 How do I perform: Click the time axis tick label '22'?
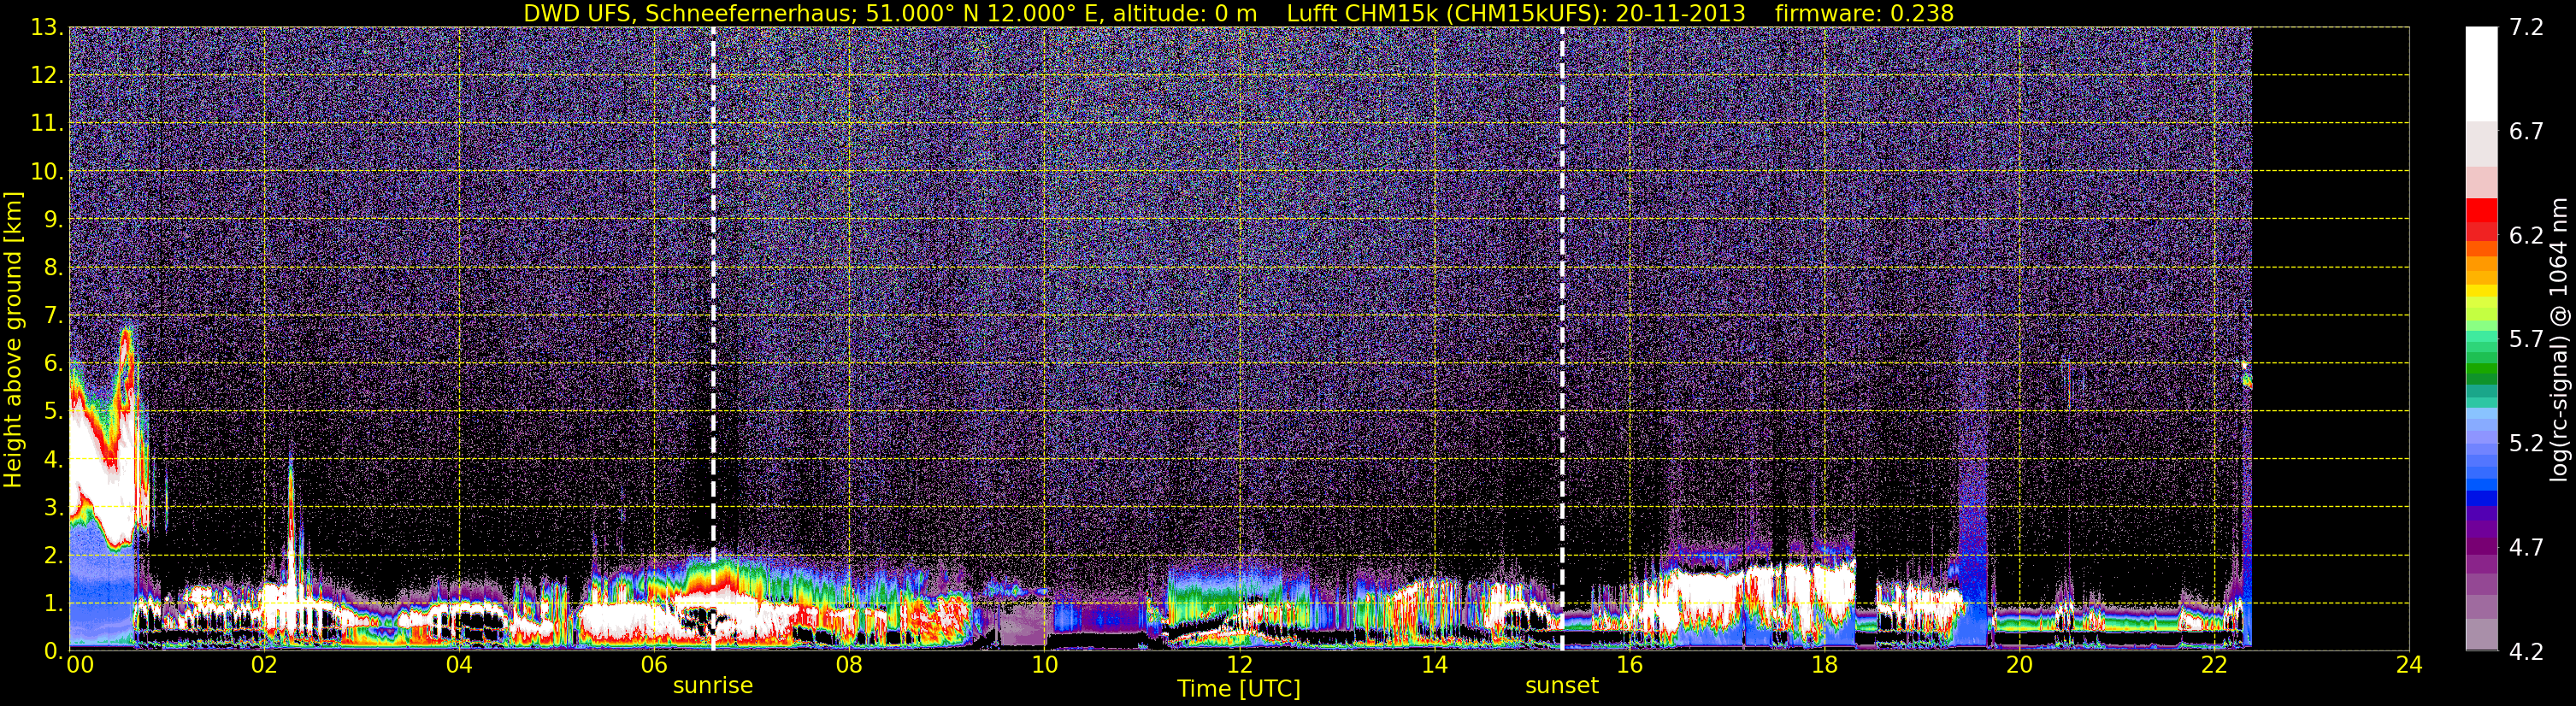[2214, 665]
